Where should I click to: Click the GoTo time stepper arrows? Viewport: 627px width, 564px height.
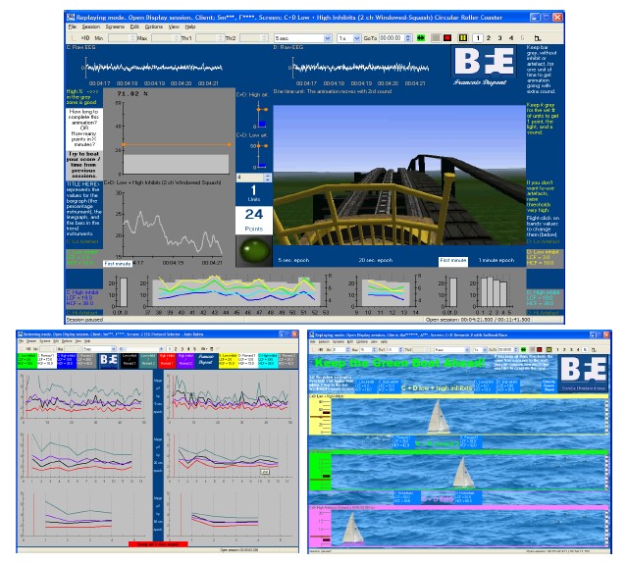point(408,38)
